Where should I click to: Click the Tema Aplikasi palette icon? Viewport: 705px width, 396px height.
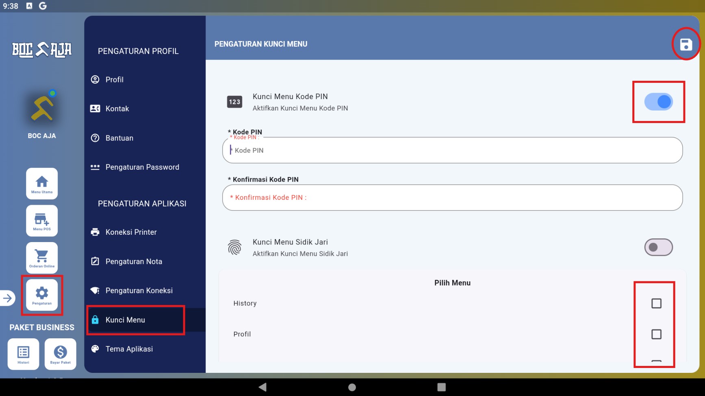tap(95, 349)
